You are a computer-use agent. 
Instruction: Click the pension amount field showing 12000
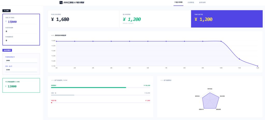(x=21, y=86)
